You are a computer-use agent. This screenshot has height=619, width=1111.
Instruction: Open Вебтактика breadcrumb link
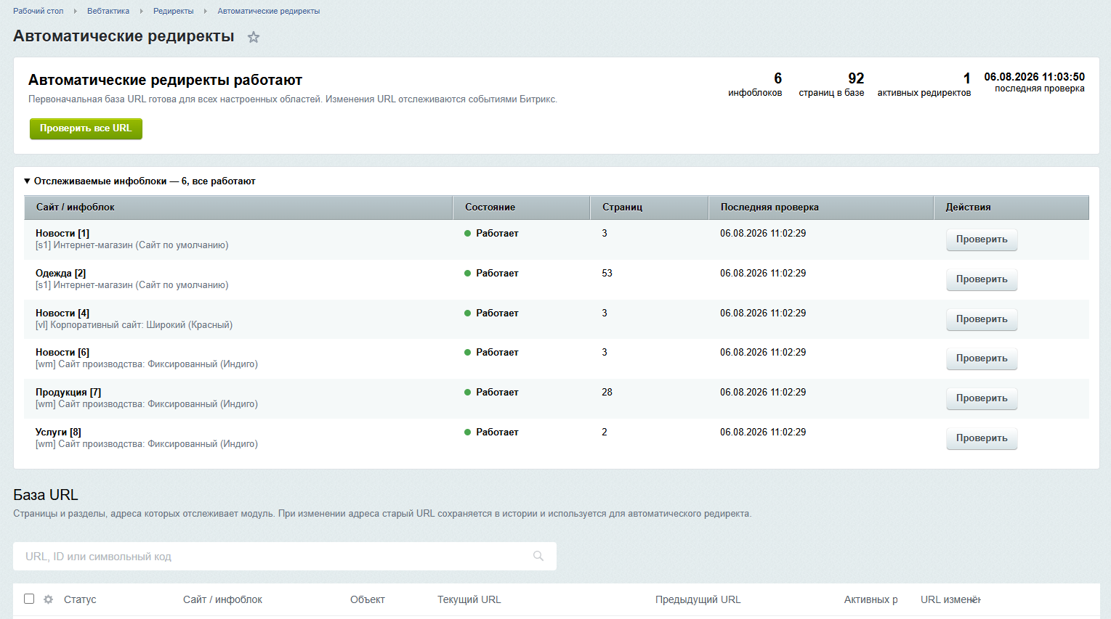[108, 11]
